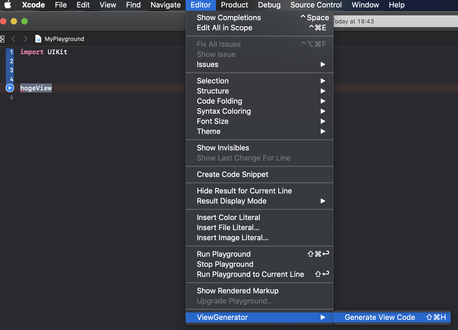
Task: Open the Xcode application menu
Action: [34, 5]
